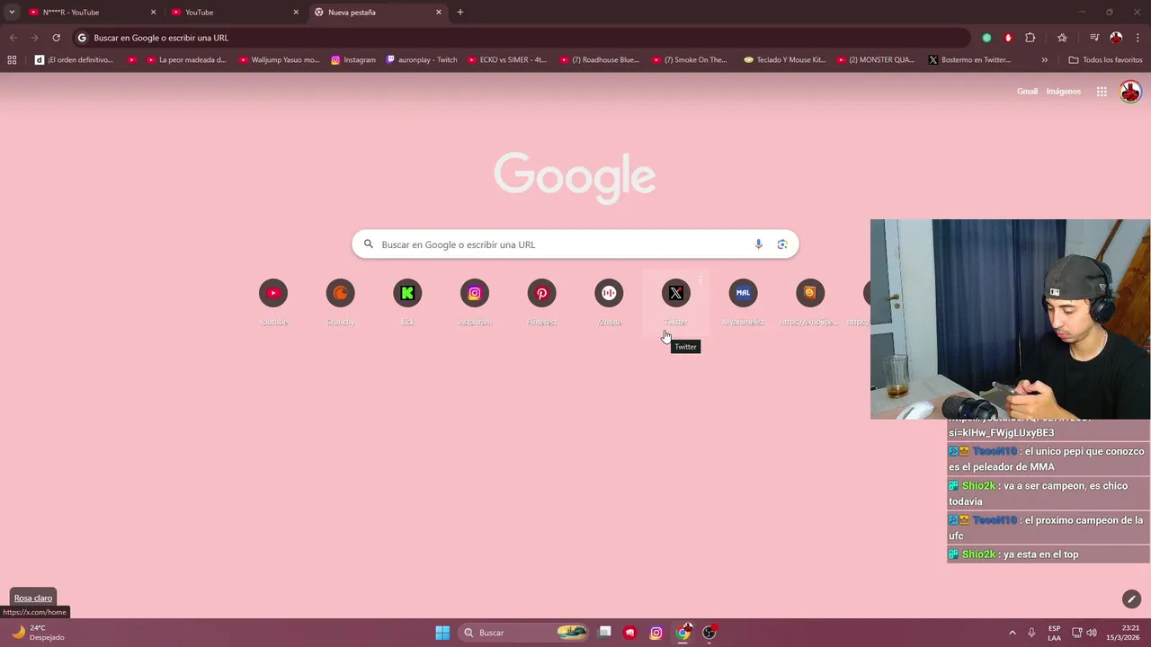This screenshot has height=647, width=1151.
Task: Open a new tab with plus button
Action: (x=460, y=13)
